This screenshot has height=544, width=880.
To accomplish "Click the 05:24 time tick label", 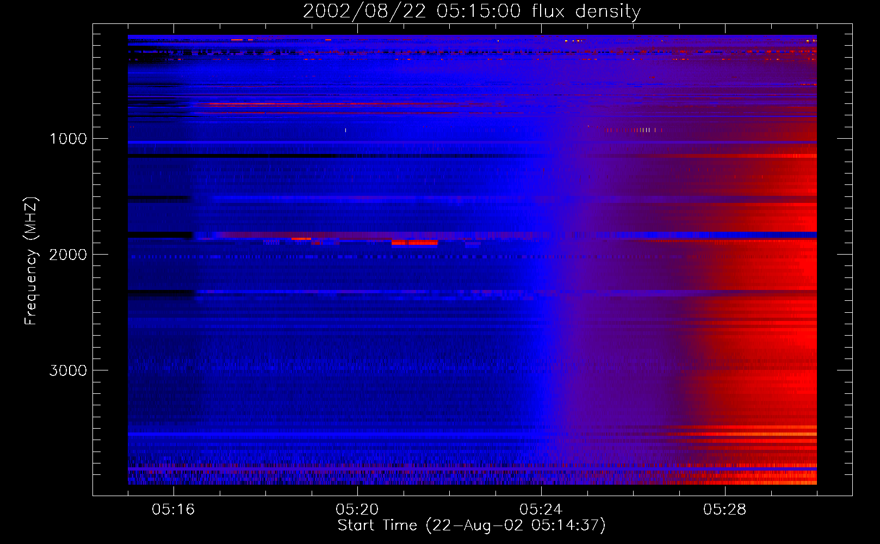I will click(x=541, y=510).
